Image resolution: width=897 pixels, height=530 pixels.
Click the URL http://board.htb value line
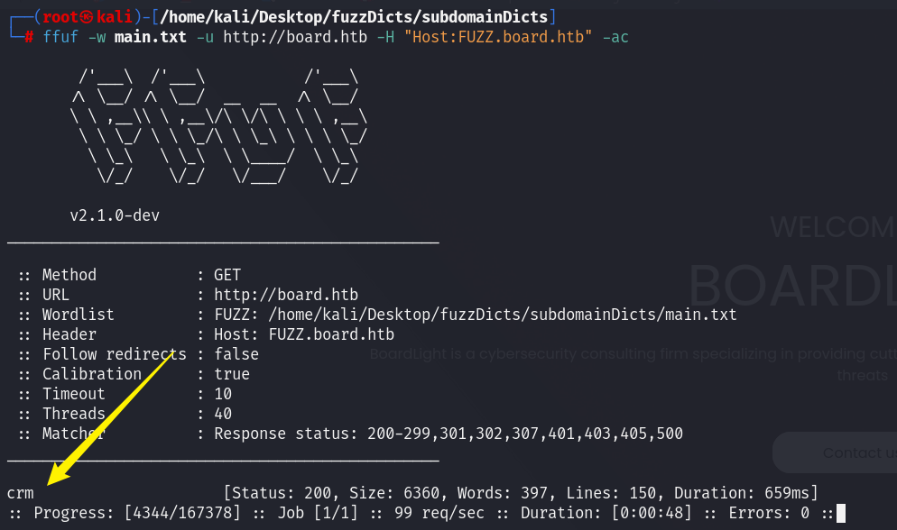pyautogui.click(x=286, y=295)
